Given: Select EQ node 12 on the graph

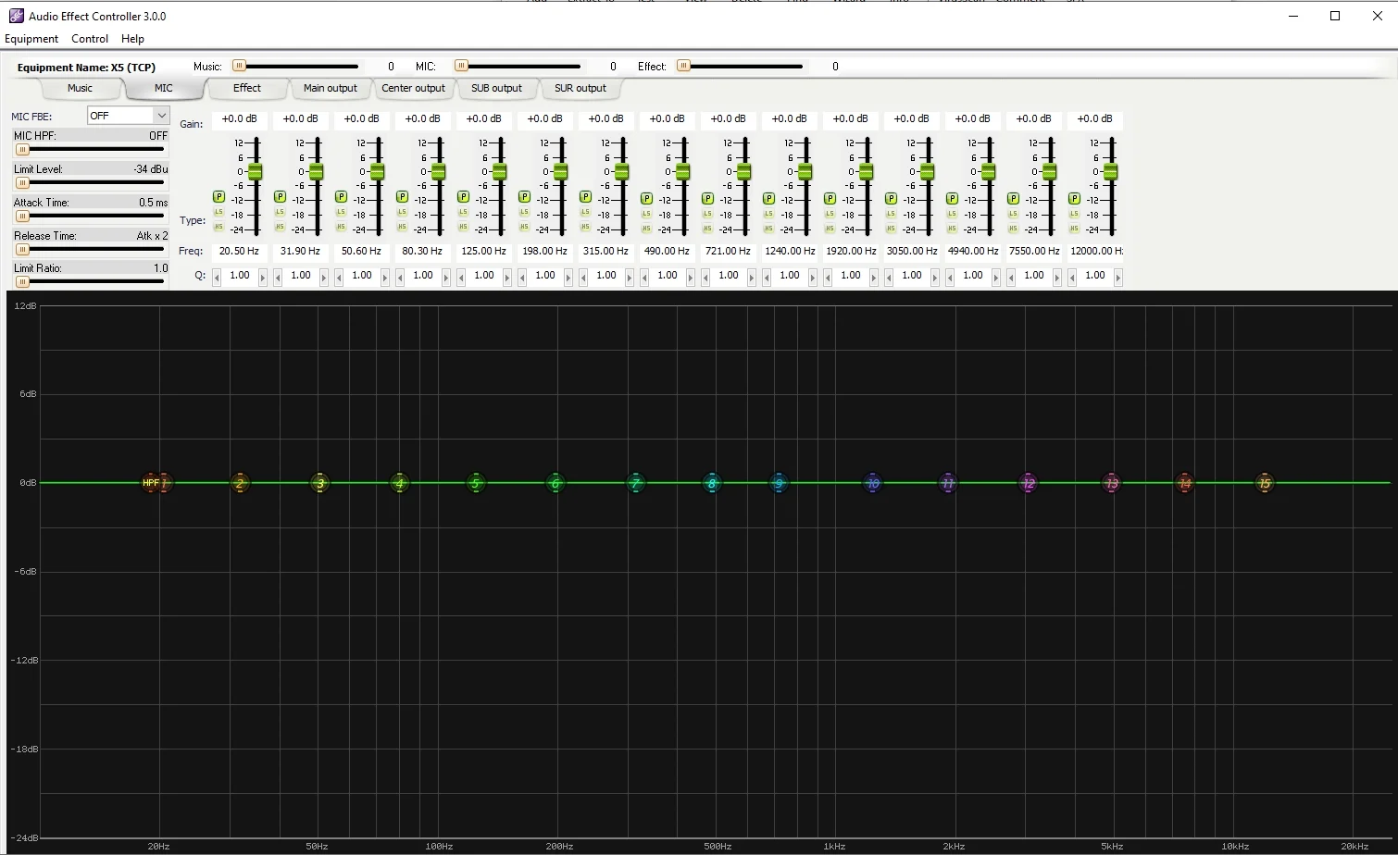Looking at the screenshot, I should [1028, 483].
